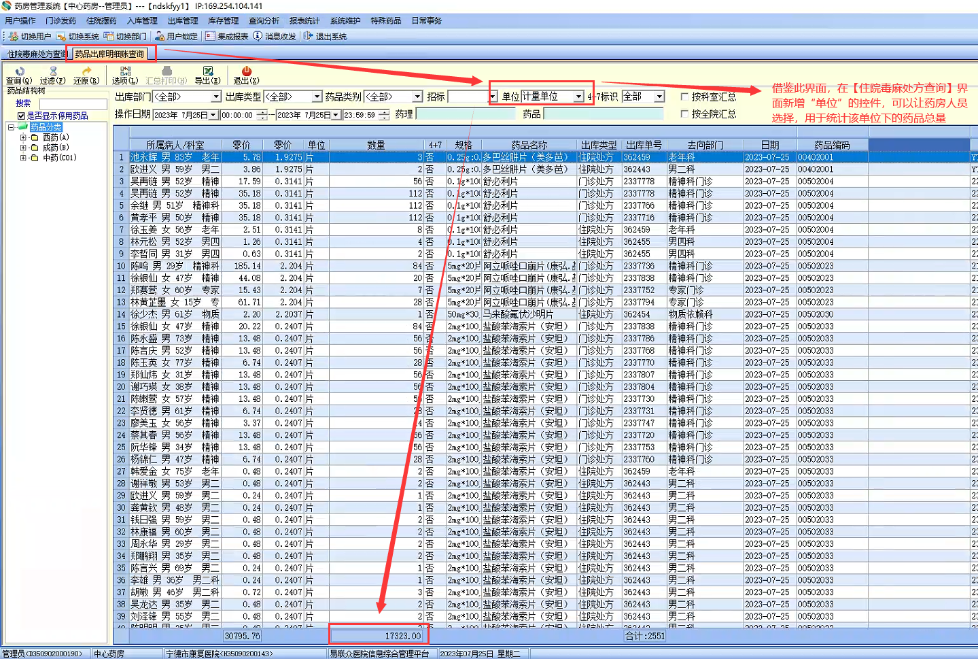Screen dimensions: 978x659
Task: Open 选项(L) options tool
Action: [x=125, y=71]
